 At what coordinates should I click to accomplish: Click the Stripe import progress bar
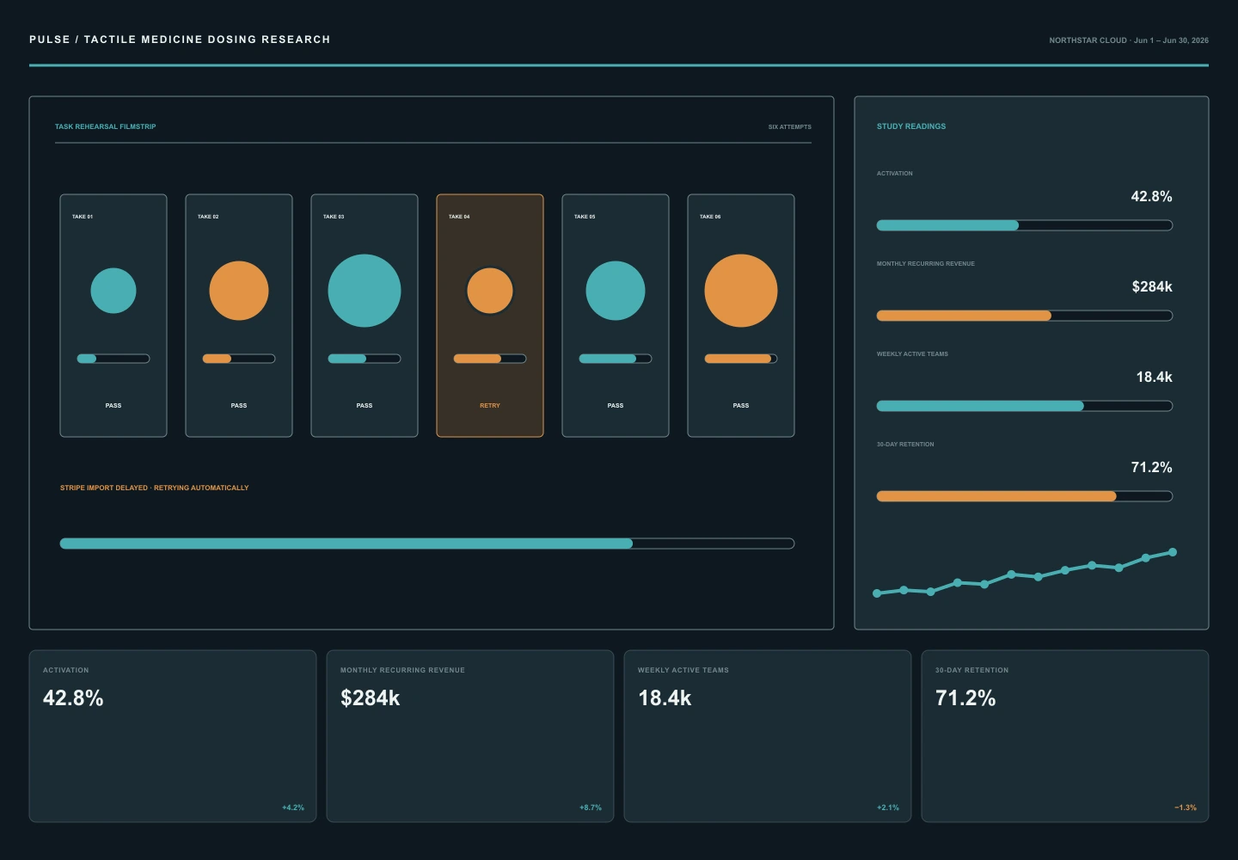427,544
